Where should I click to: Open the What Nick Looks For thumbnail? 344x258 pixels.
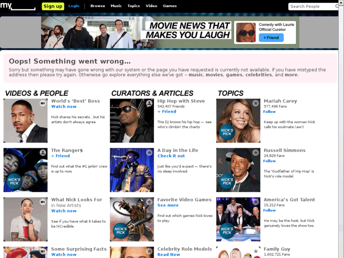pyautogui.click(x=26, y=219)
